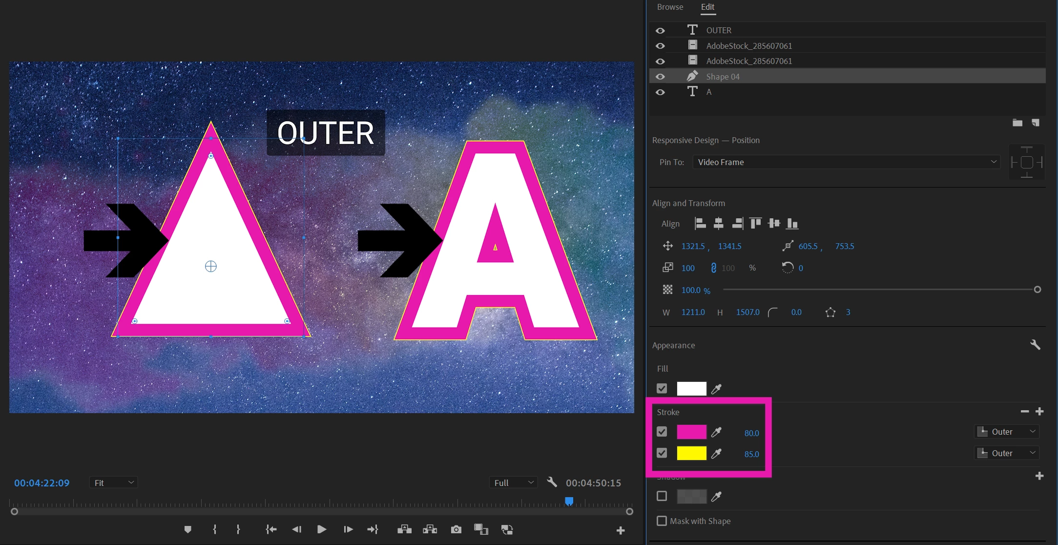The image size is (1058, 545).
Task: Switch to the Browse tab
Action: coord(670,7)
